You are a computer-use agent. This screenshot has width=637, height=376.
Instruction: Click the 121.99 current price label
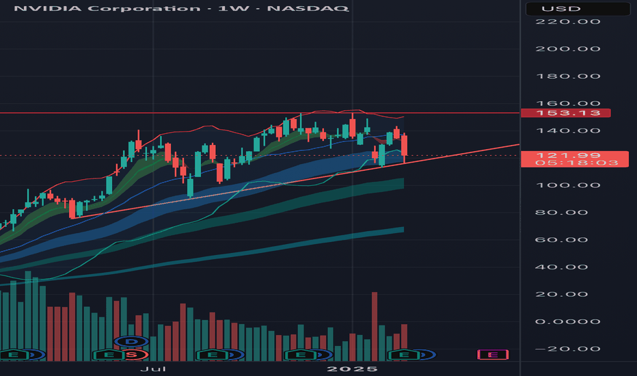click(568, 155)
